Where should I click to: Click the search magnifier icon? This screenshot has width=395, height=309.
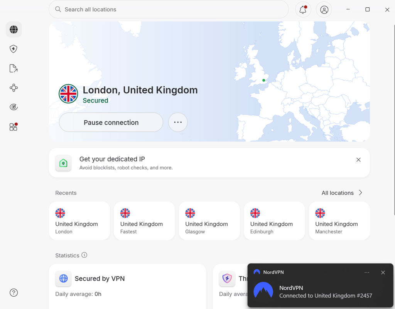click(58, 9)
